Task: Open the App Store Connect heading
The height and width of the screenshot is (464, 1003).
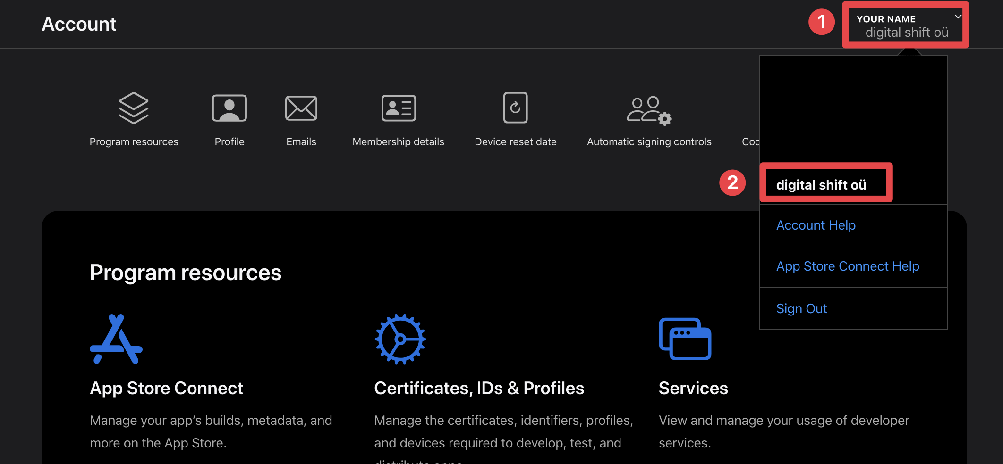Action: (166, 388)
